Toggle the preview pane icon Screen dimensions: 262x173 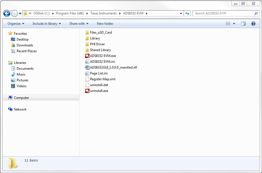[243, 24]
